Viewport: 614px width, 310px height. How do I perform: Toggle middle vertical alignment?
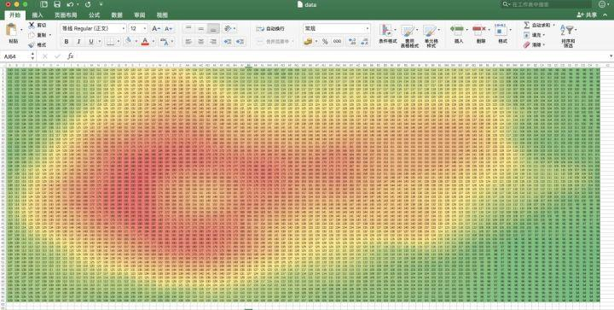pos(201,29)
